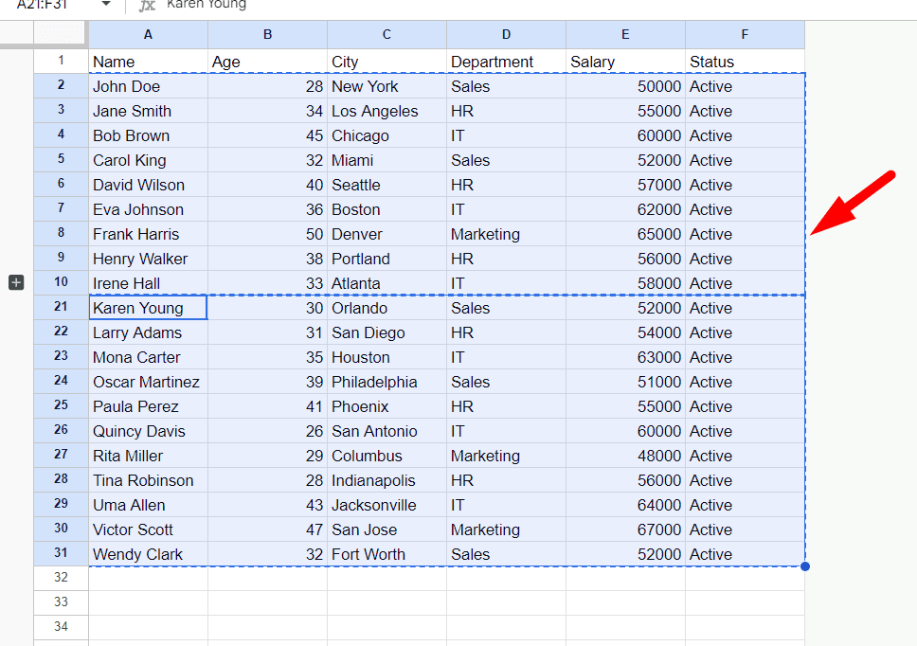Expand hidden rows with the plus button
This screenshot has height=646, width=917.
[x=15, y=281]
